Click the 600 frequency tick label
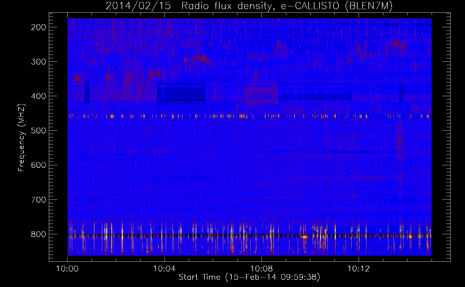The image size is (465, 287). [x=39, y=165]
